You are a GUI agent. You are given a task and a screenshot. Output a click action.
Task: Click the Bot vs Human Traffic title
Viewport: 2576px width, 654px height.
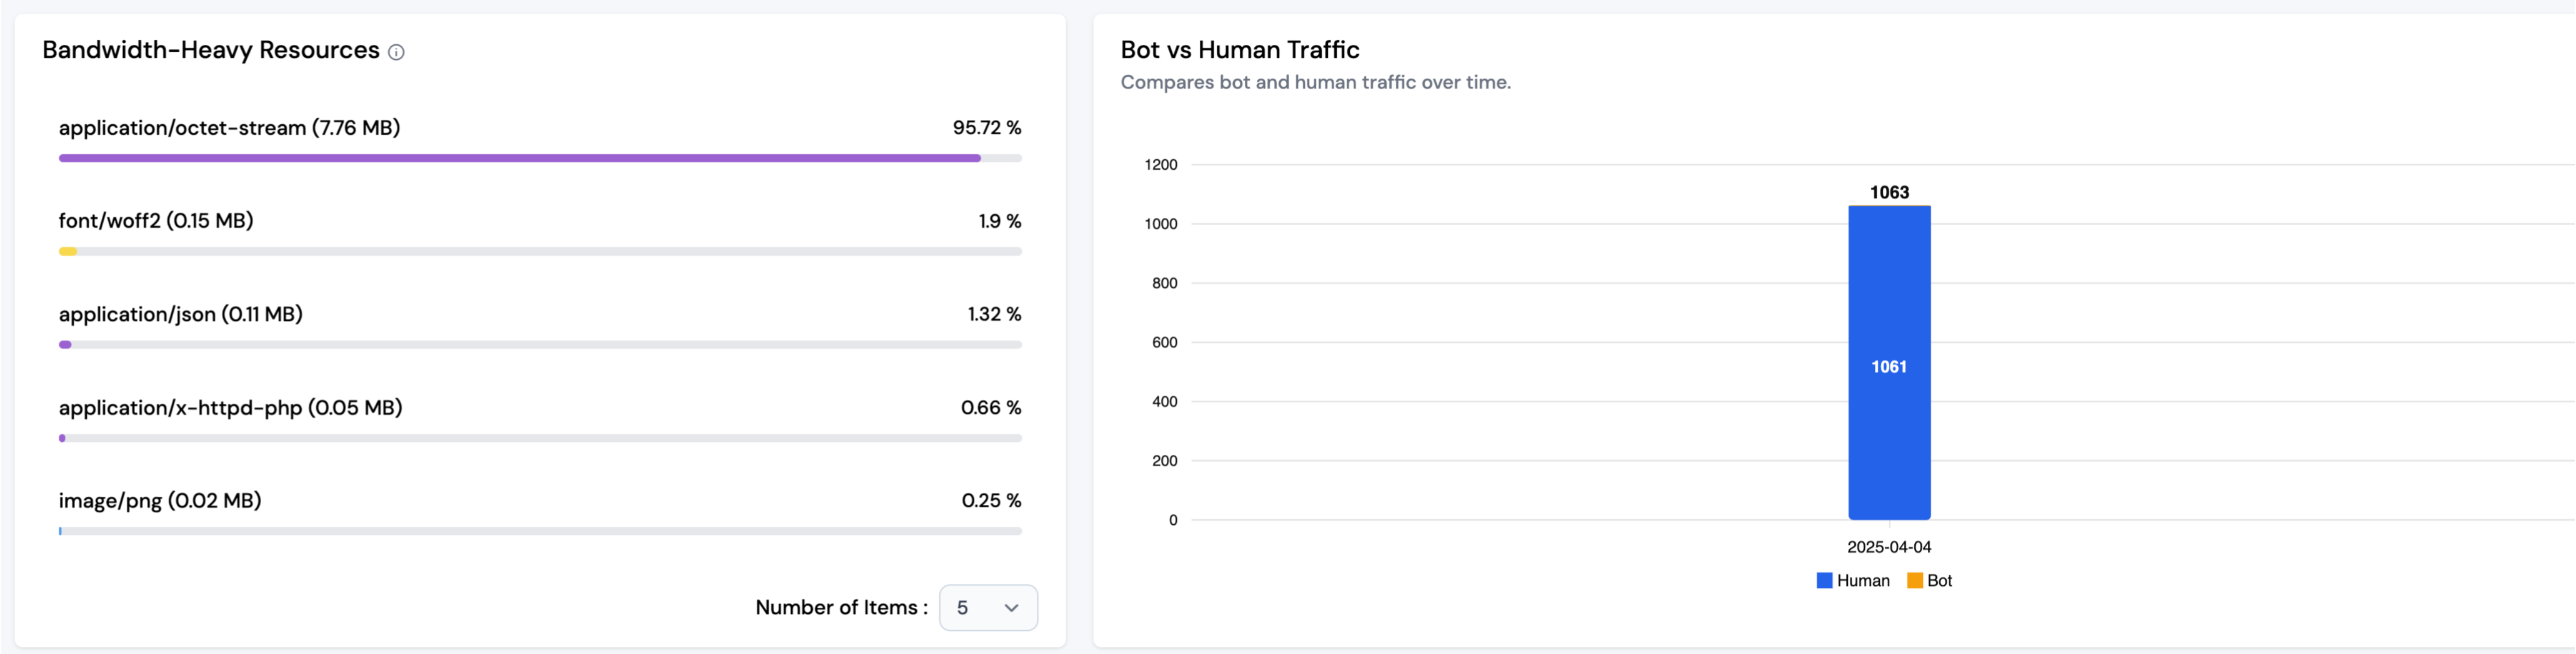1239,50
